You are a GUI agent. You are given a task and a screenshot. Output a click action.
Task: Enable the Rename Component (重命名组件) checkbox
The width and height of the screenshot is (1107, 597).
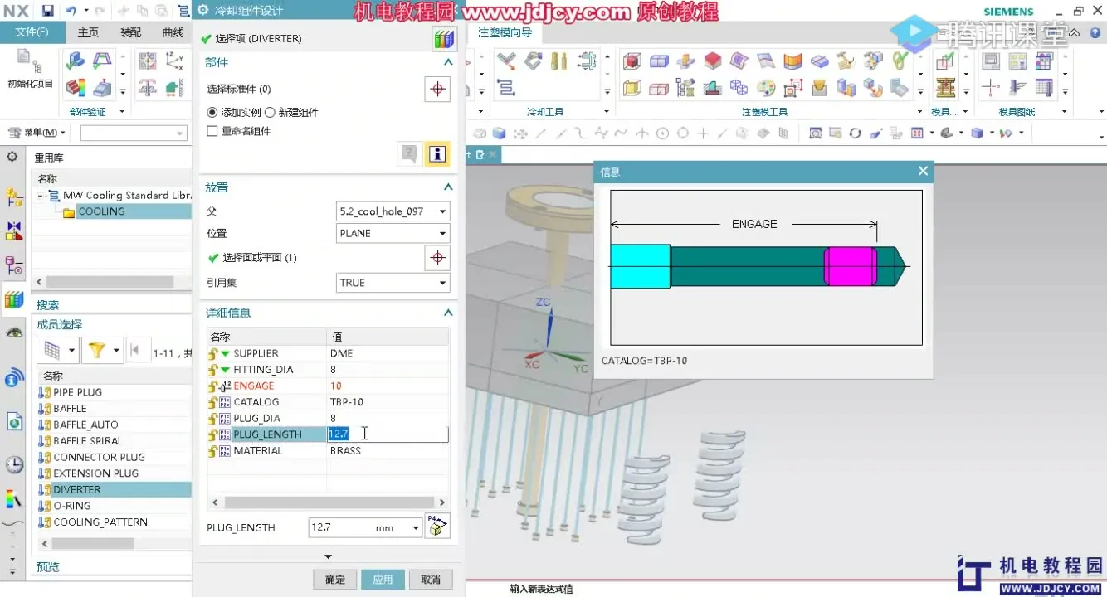[x=212, y=131]
